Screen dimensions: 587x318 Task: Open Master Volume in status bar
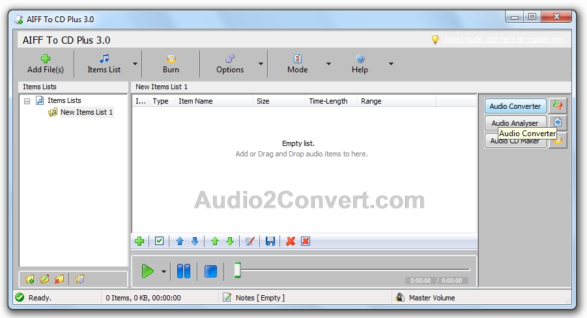pos(432,298)
